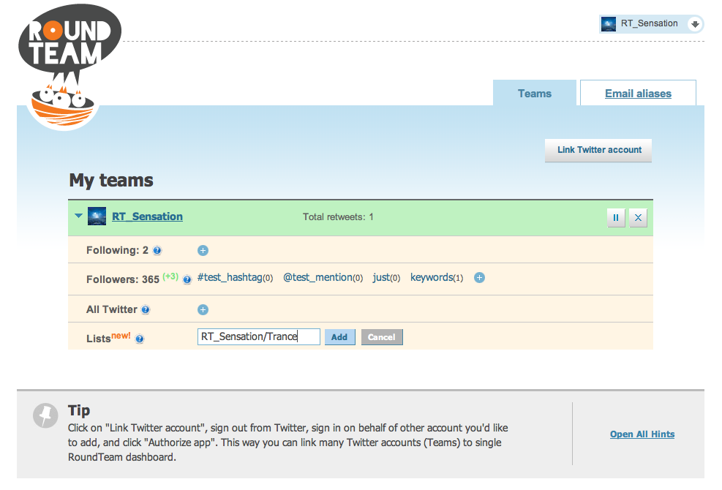722x490 pixels.
Task: Collapse the RT_Sensation team triangle
Action: pyautogui.click(x=79, y=216)
